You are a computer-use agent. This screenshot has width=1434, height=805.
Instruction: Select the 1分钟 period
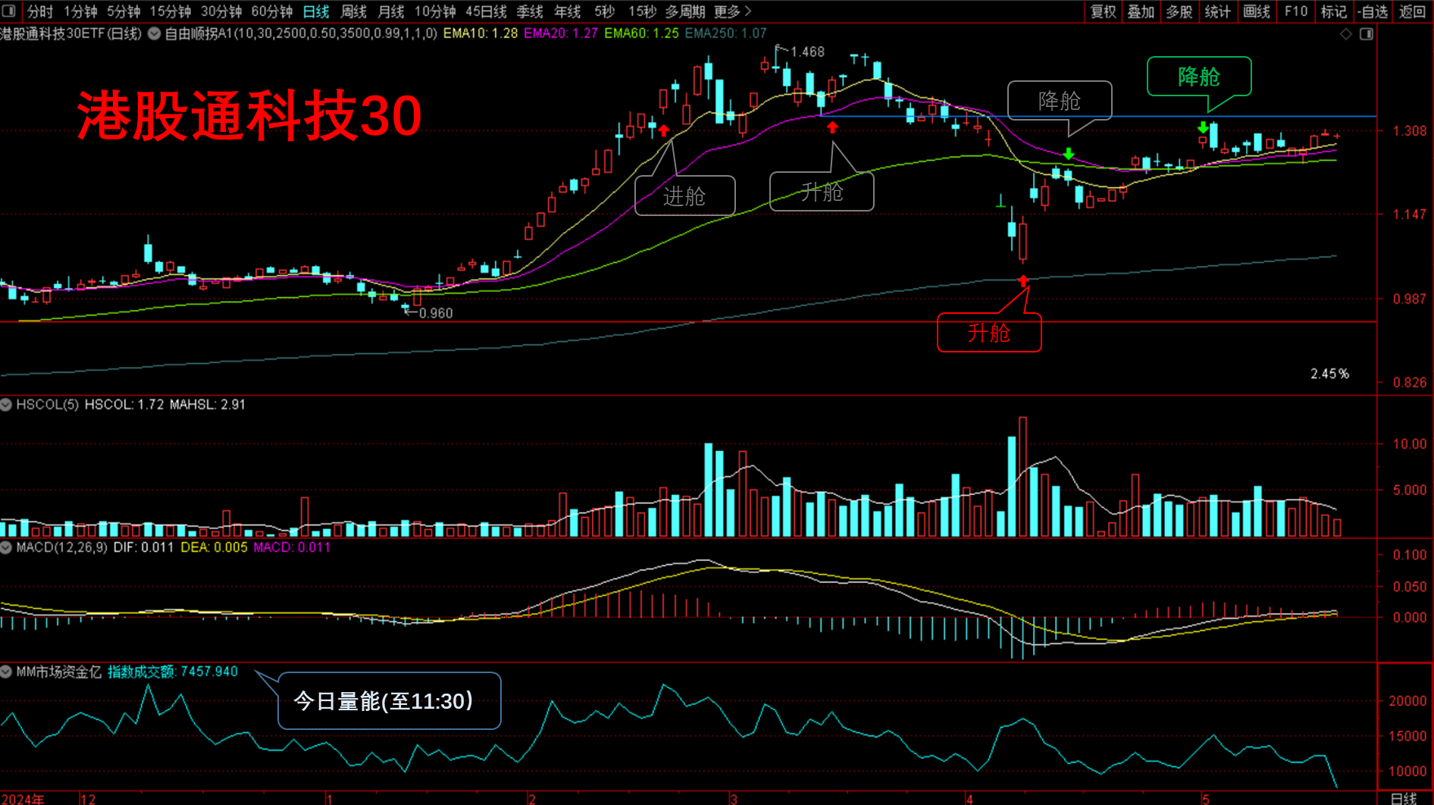tap(80, 11)
